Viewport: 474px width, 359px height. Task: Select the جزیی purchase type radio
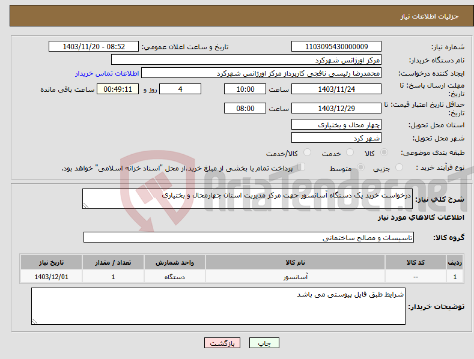click(399, 167)
